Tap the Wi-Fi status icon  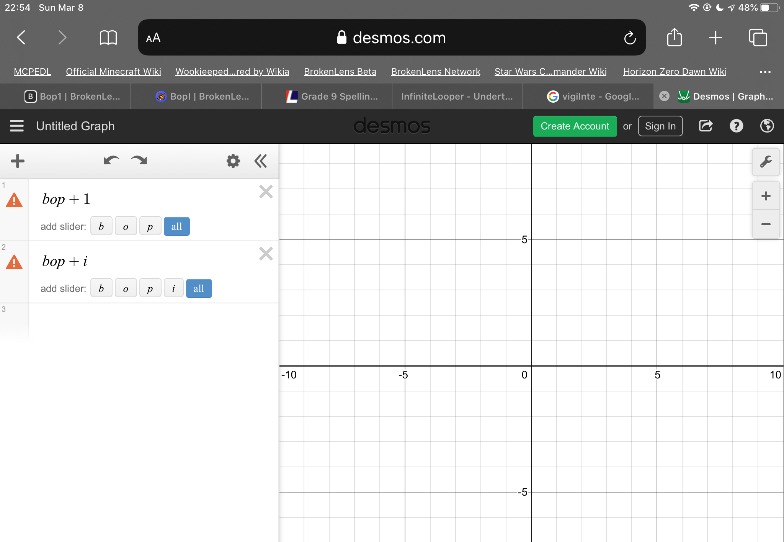pos(694,8)
